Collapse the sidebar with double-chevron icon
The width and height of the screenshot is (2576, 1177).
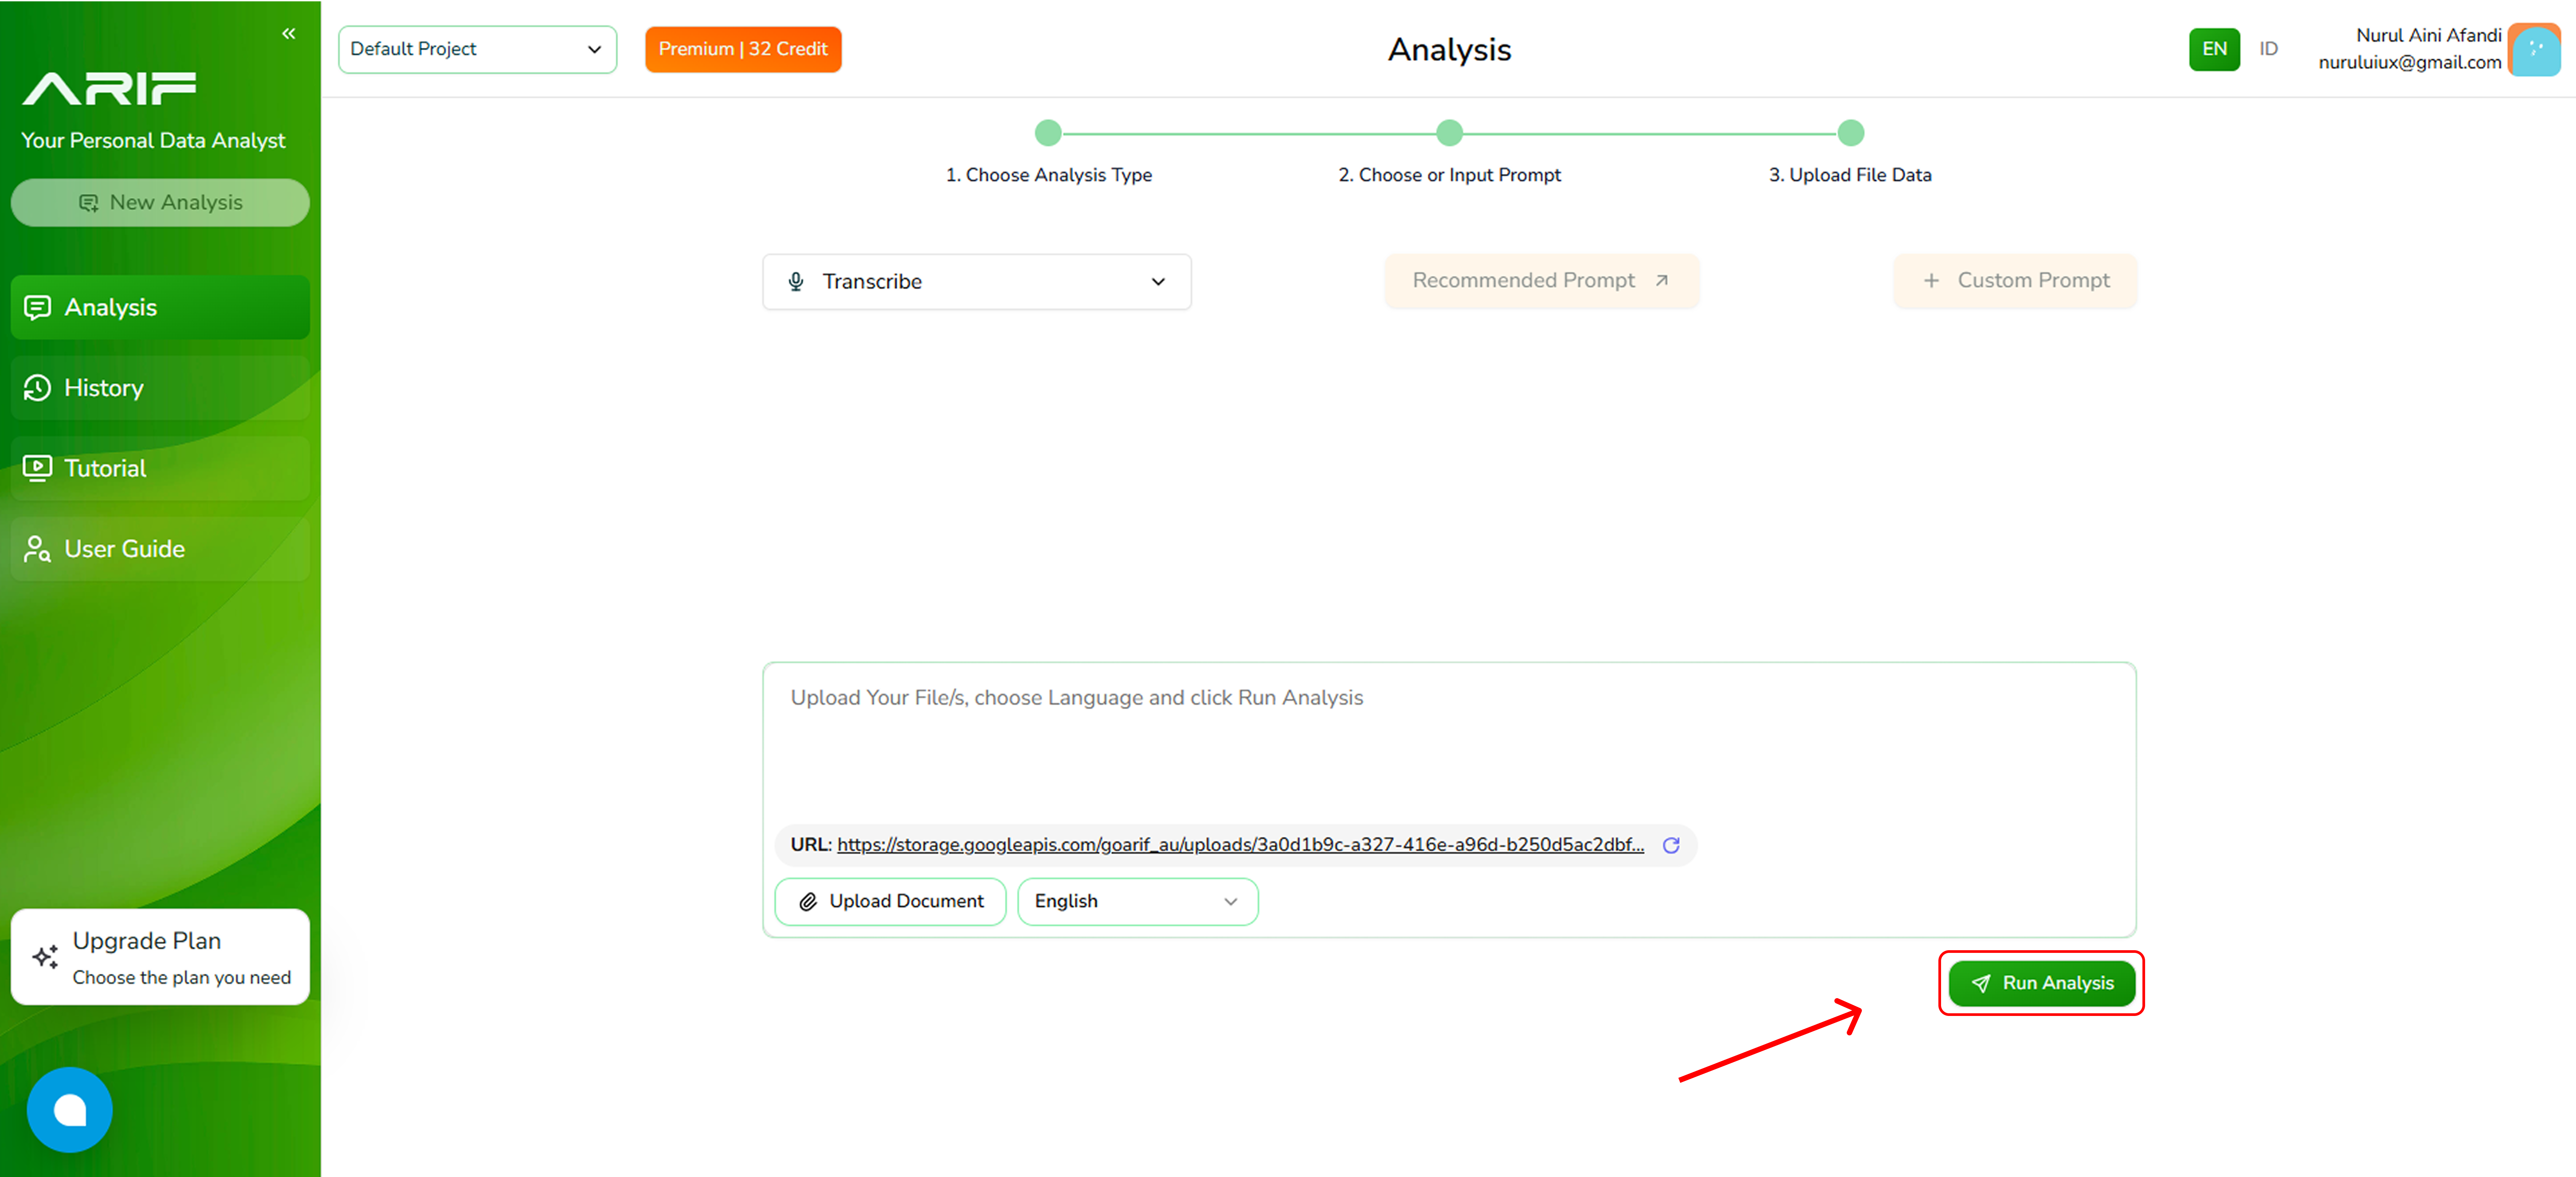pyautogui.click(x=288, y=34)
